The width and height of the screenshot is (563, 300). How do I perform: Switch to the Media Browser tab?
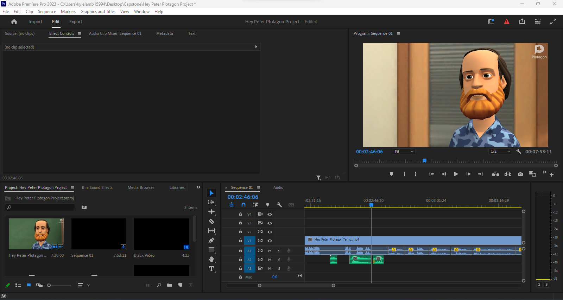(141, 188)
